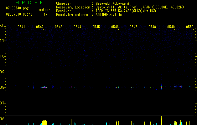This screenshot has height=125, width=197.
Task: Click the 0547 time marker
Action: coord(133,27)
